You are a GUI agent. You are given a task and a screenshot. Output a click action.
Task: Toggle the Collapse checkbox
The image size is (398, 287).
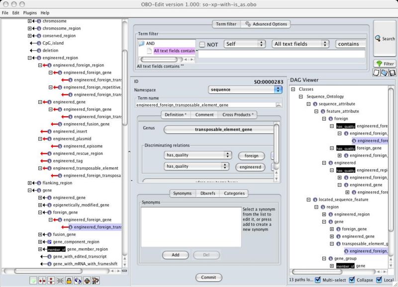point(352,280)
